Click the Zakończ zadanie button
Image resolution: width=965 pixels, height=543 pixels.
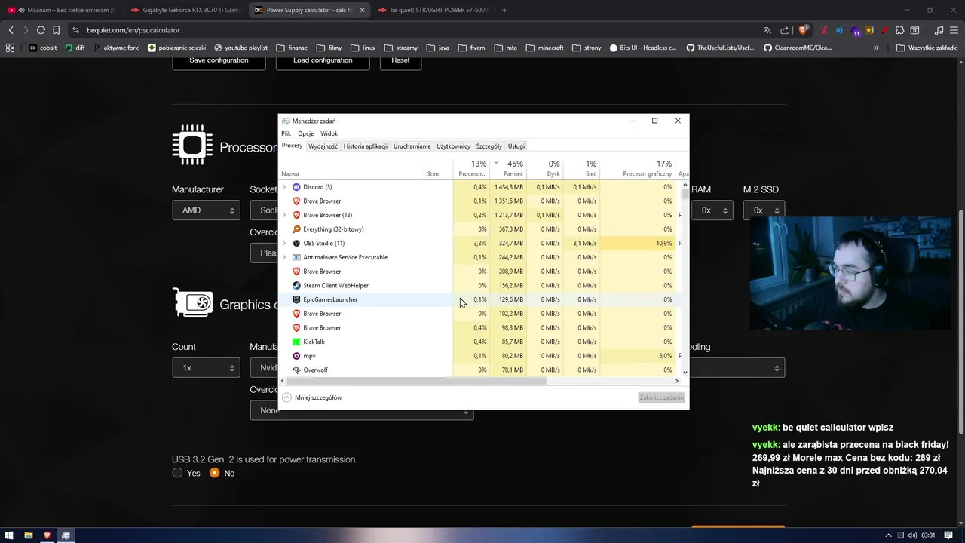click(x=661, y=397)
